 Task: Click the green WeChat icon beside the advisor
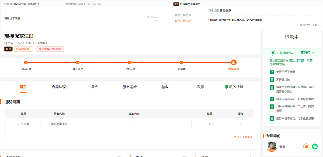pos(314,146)
